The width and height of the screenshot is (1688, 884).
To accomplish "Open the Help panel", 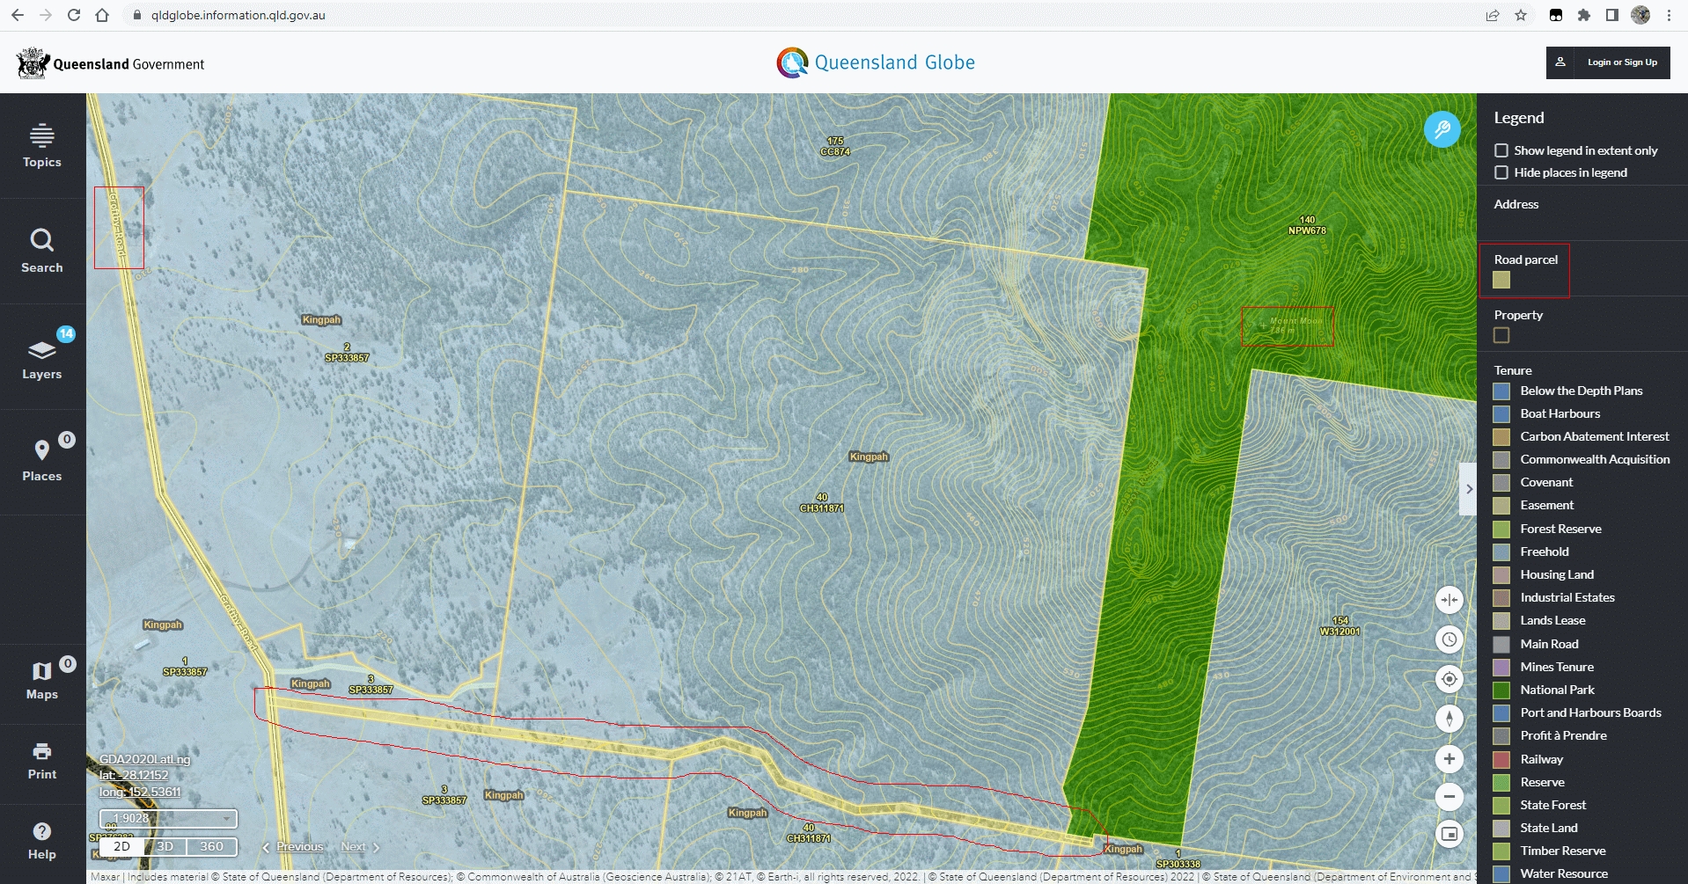I will click(x=42, y=841).
